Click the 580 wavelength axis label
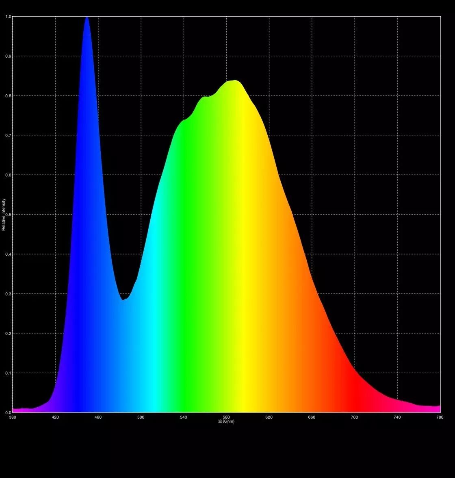 226,417
